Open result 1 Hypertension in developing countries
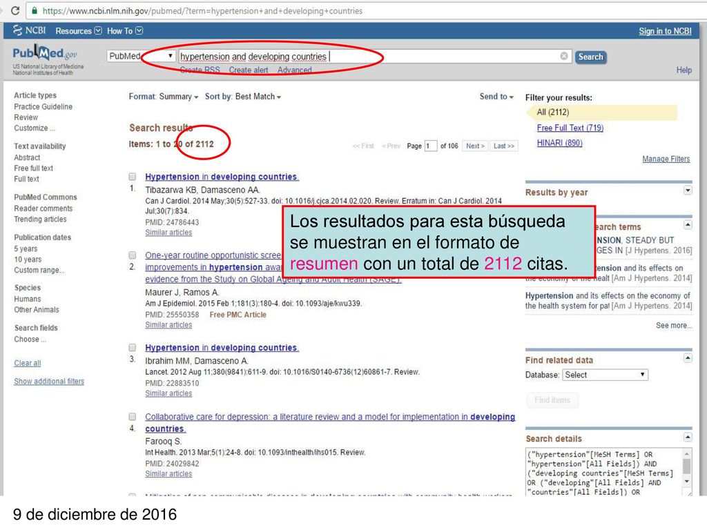The width and height of the screenshot is (707, 530). point(222,177)
